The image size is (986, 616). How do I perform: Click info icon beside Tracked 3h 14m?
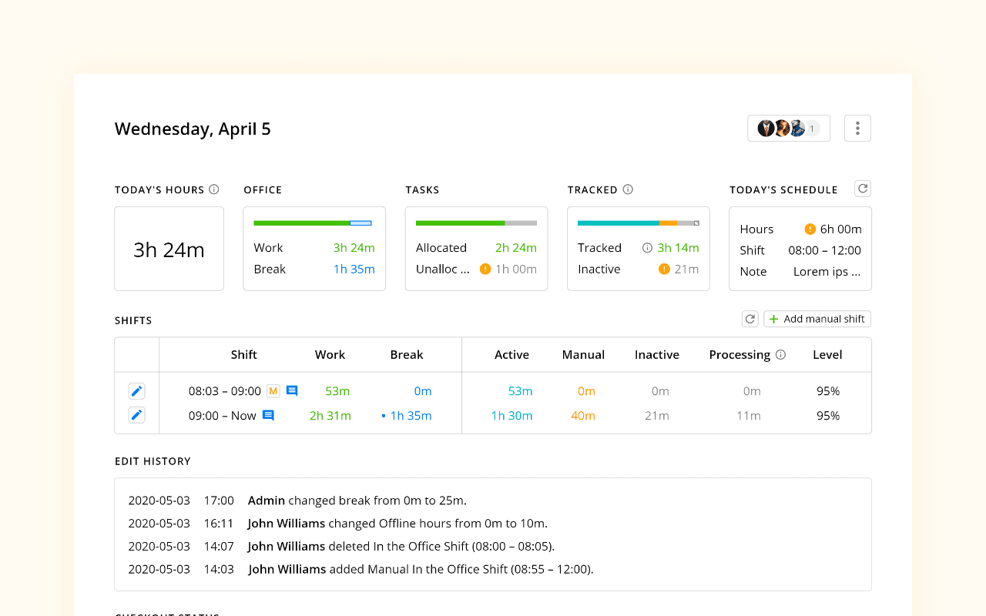coord(647,248)
